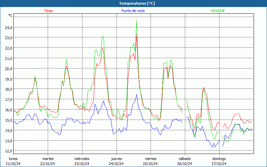Click the 'miércoles' day label
Screen dimensions: 267x167
82,159
